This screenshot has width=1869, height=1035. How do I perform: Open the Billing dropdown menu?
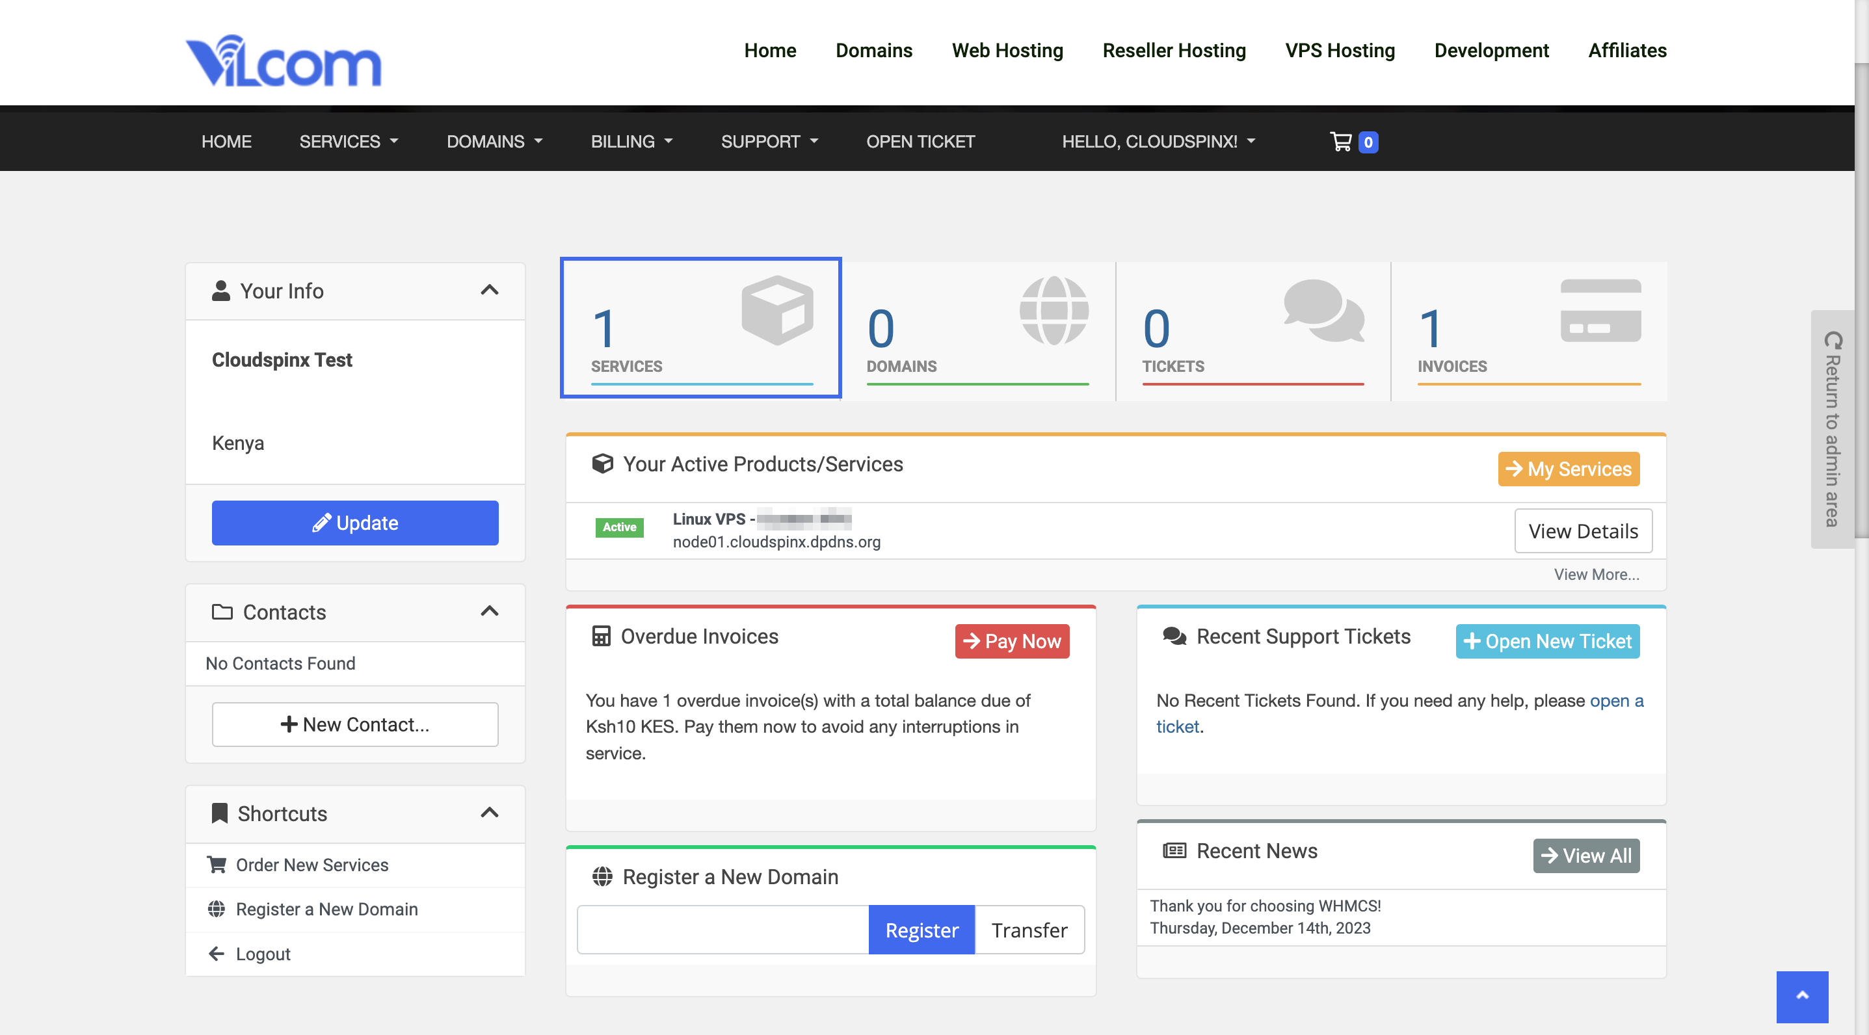coord(631,142)
